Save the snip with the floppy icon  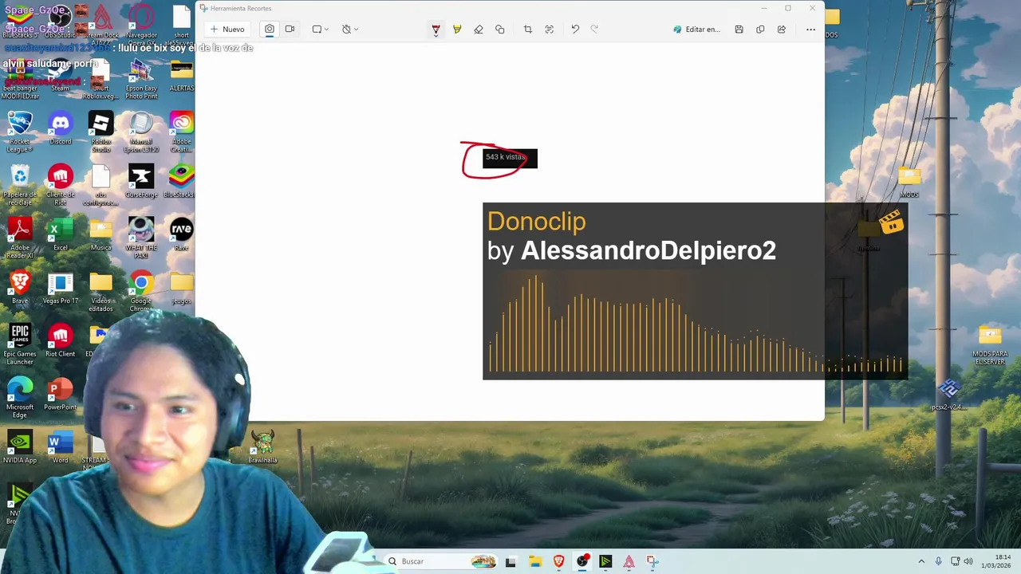point(739,29)
